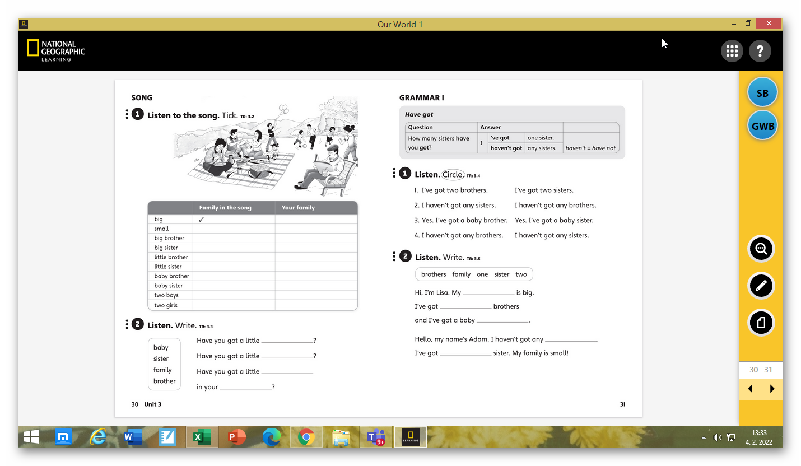Screen dimensions: 801x466
Task: Switch to the SB student book button
Action: point(762,94)
